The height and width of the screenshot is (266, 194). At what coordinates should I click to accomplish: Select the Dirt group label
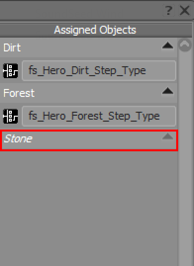(x=12, y=47)
